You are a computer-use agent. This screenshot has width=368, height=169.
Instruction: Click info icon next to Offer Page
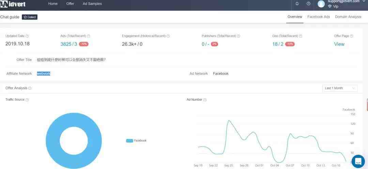[x=352, y=36]
